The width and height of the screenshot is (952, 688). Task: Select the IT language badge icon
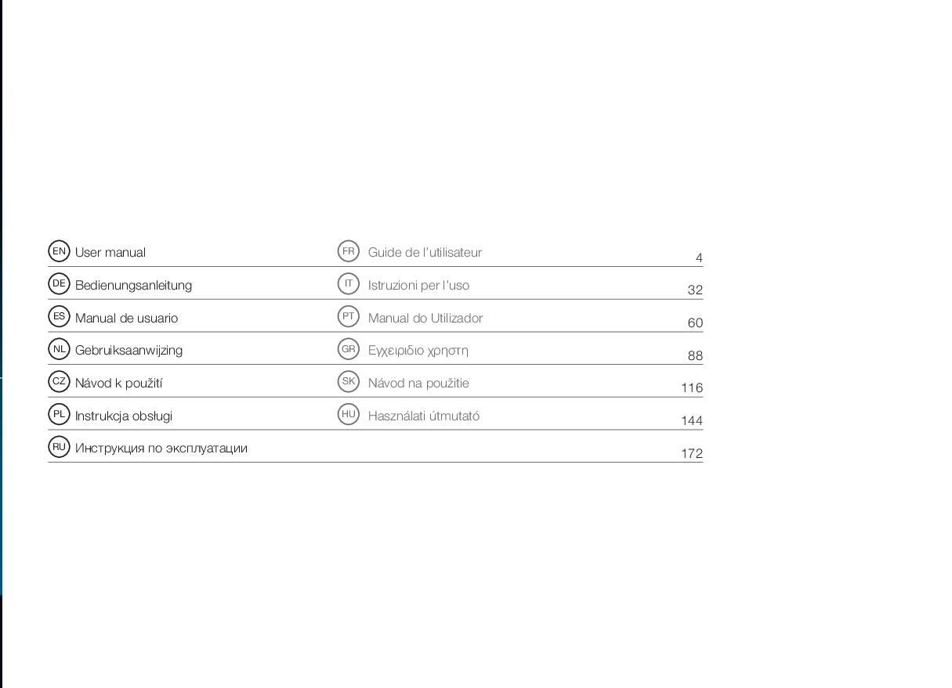coord(349,283)
